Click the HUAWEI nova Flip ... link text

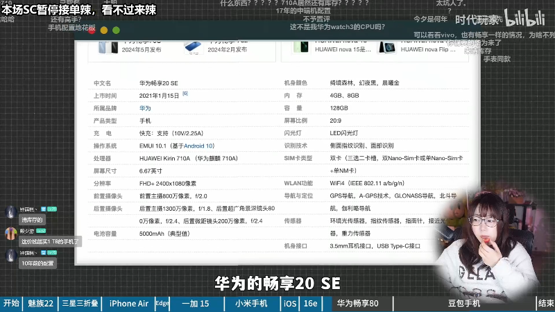coord(428,49)
